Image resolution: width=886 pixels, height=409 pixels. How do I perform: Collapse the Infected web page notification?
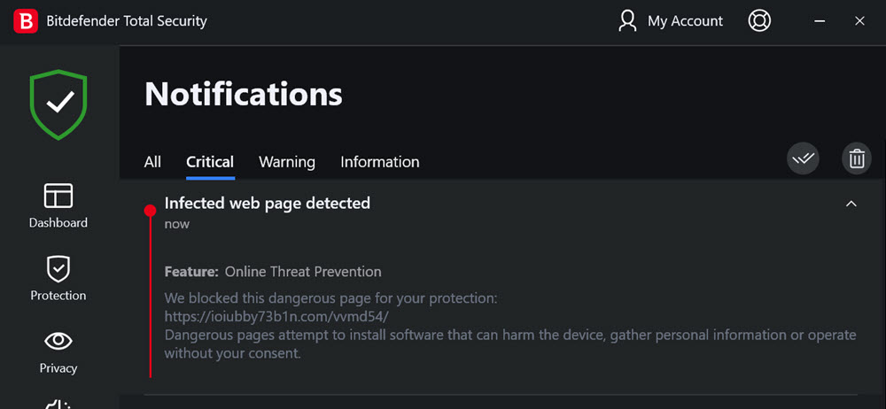(x=851, y=204)
